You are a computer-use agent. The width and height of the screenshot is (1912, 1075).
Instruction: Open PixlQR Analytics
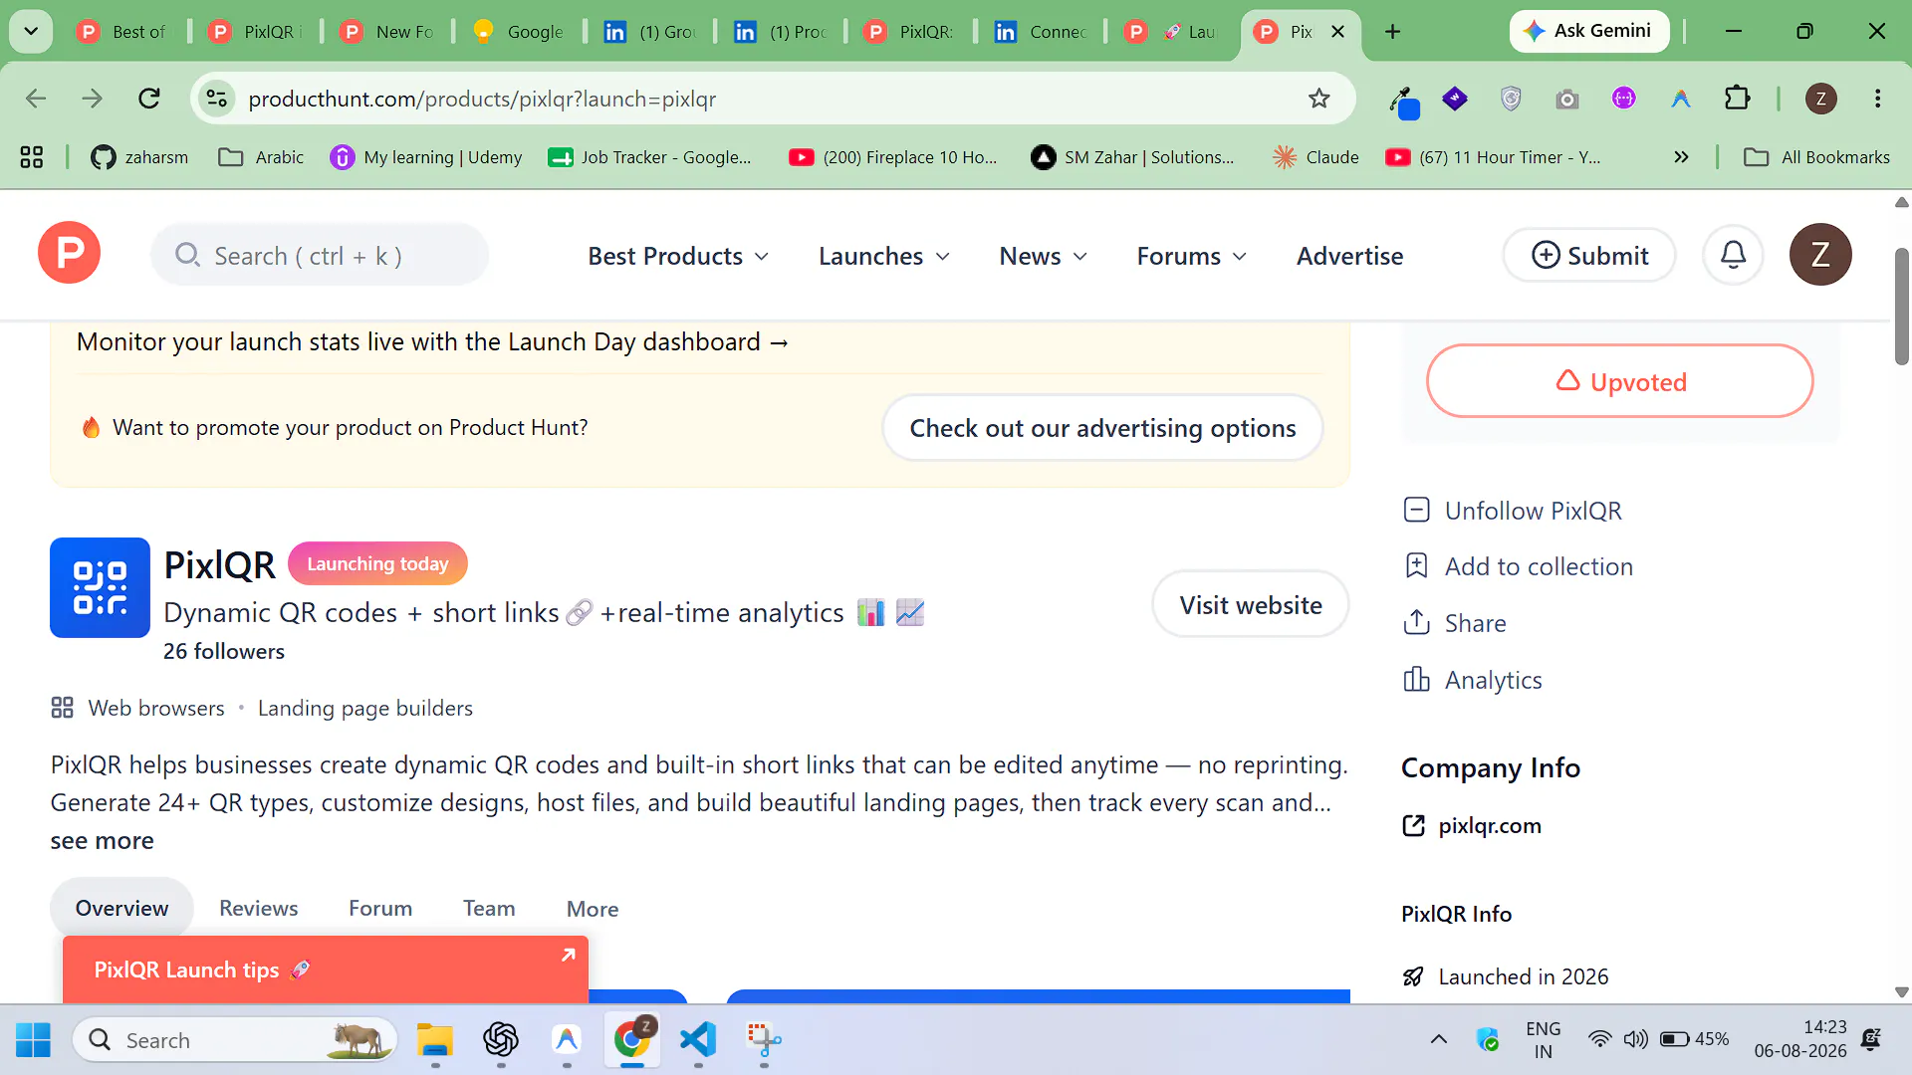tap(1473, 680)
